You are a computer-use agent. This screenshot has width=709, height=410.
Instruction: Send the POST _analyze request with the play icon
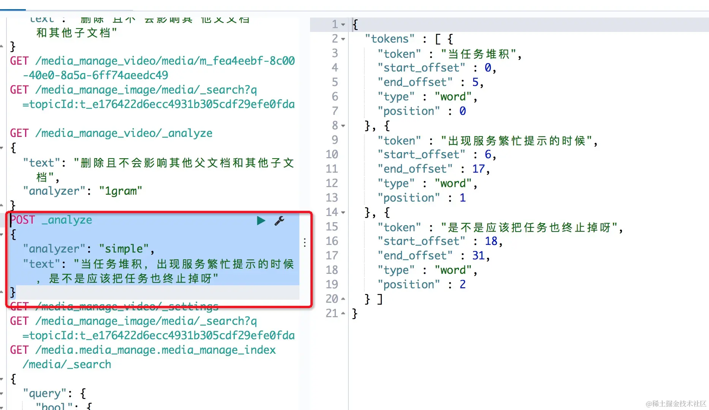(x=261, y=221)
